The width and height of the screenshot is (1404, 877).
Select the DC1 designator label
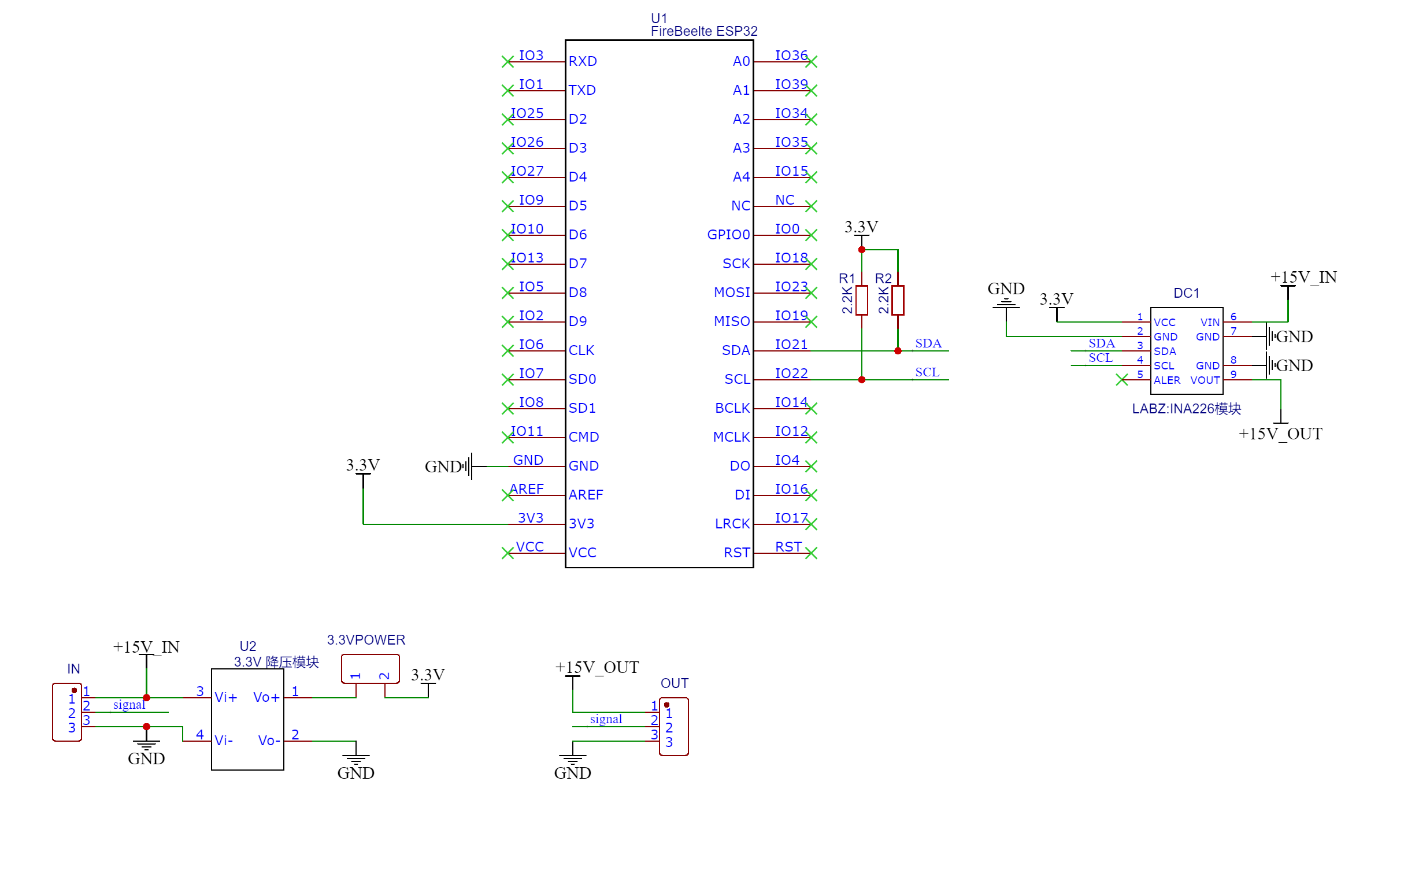pos(1187,294)
